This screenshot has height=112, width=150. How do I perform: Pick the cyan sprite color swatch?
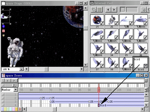[11, 109]
